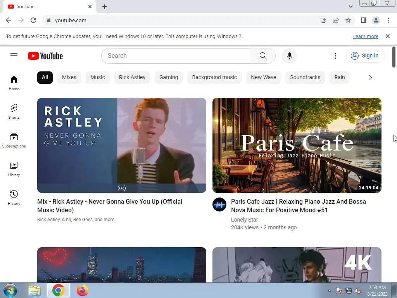This screenshot has width=397, height=298.
Task: Click the Chrome taskbar icon
Action: pyautogui.click(x=59, y=291)
